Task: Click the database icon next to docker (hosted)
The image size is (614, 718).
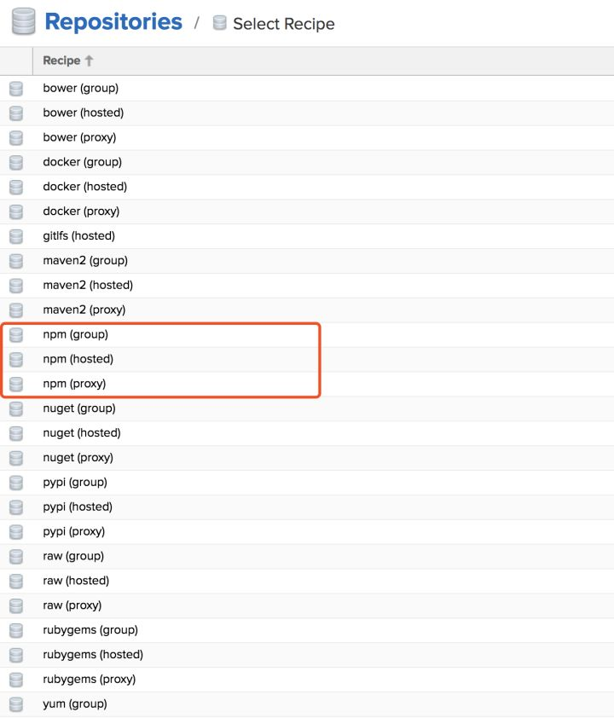Action: 16,187
